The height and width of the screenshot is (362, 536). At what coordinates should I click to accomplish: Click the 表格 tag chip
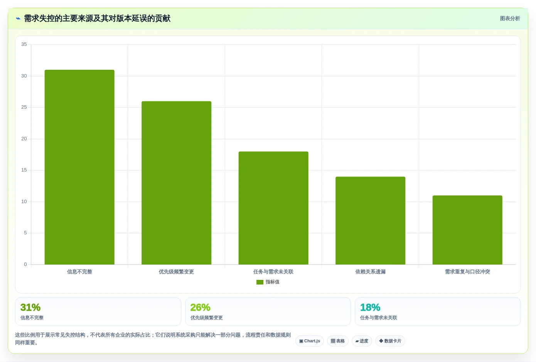click(338, 341)
